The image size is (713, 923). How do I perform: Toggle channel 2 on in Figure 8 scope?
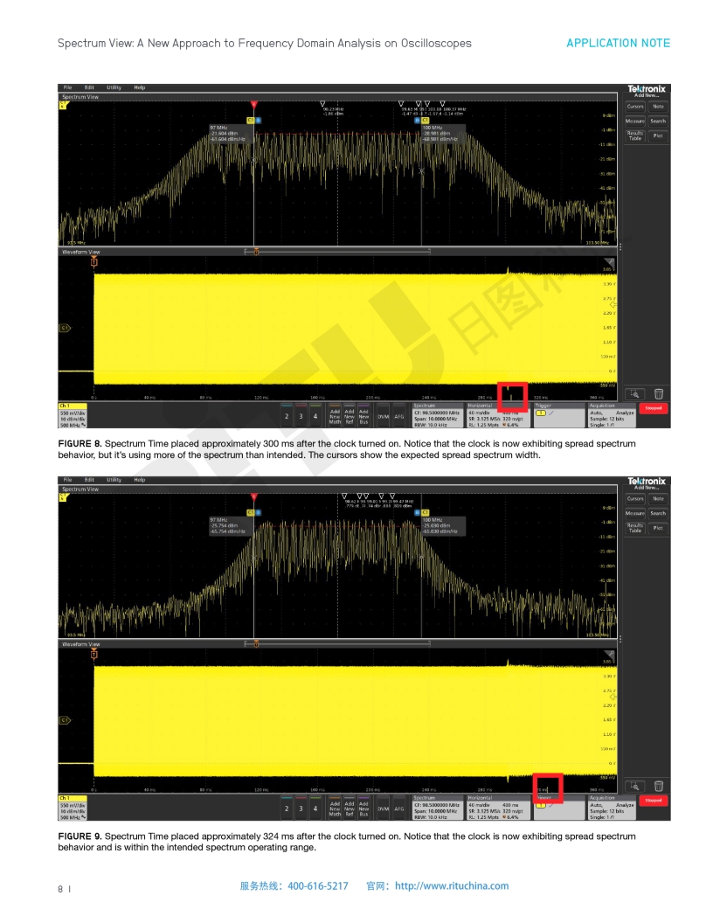click(287, 417)
